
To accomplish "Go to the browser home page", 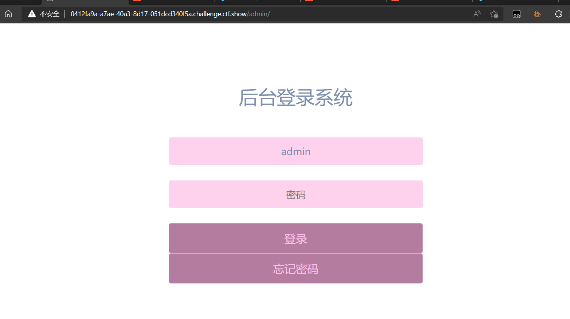I will tap(8, 14).
